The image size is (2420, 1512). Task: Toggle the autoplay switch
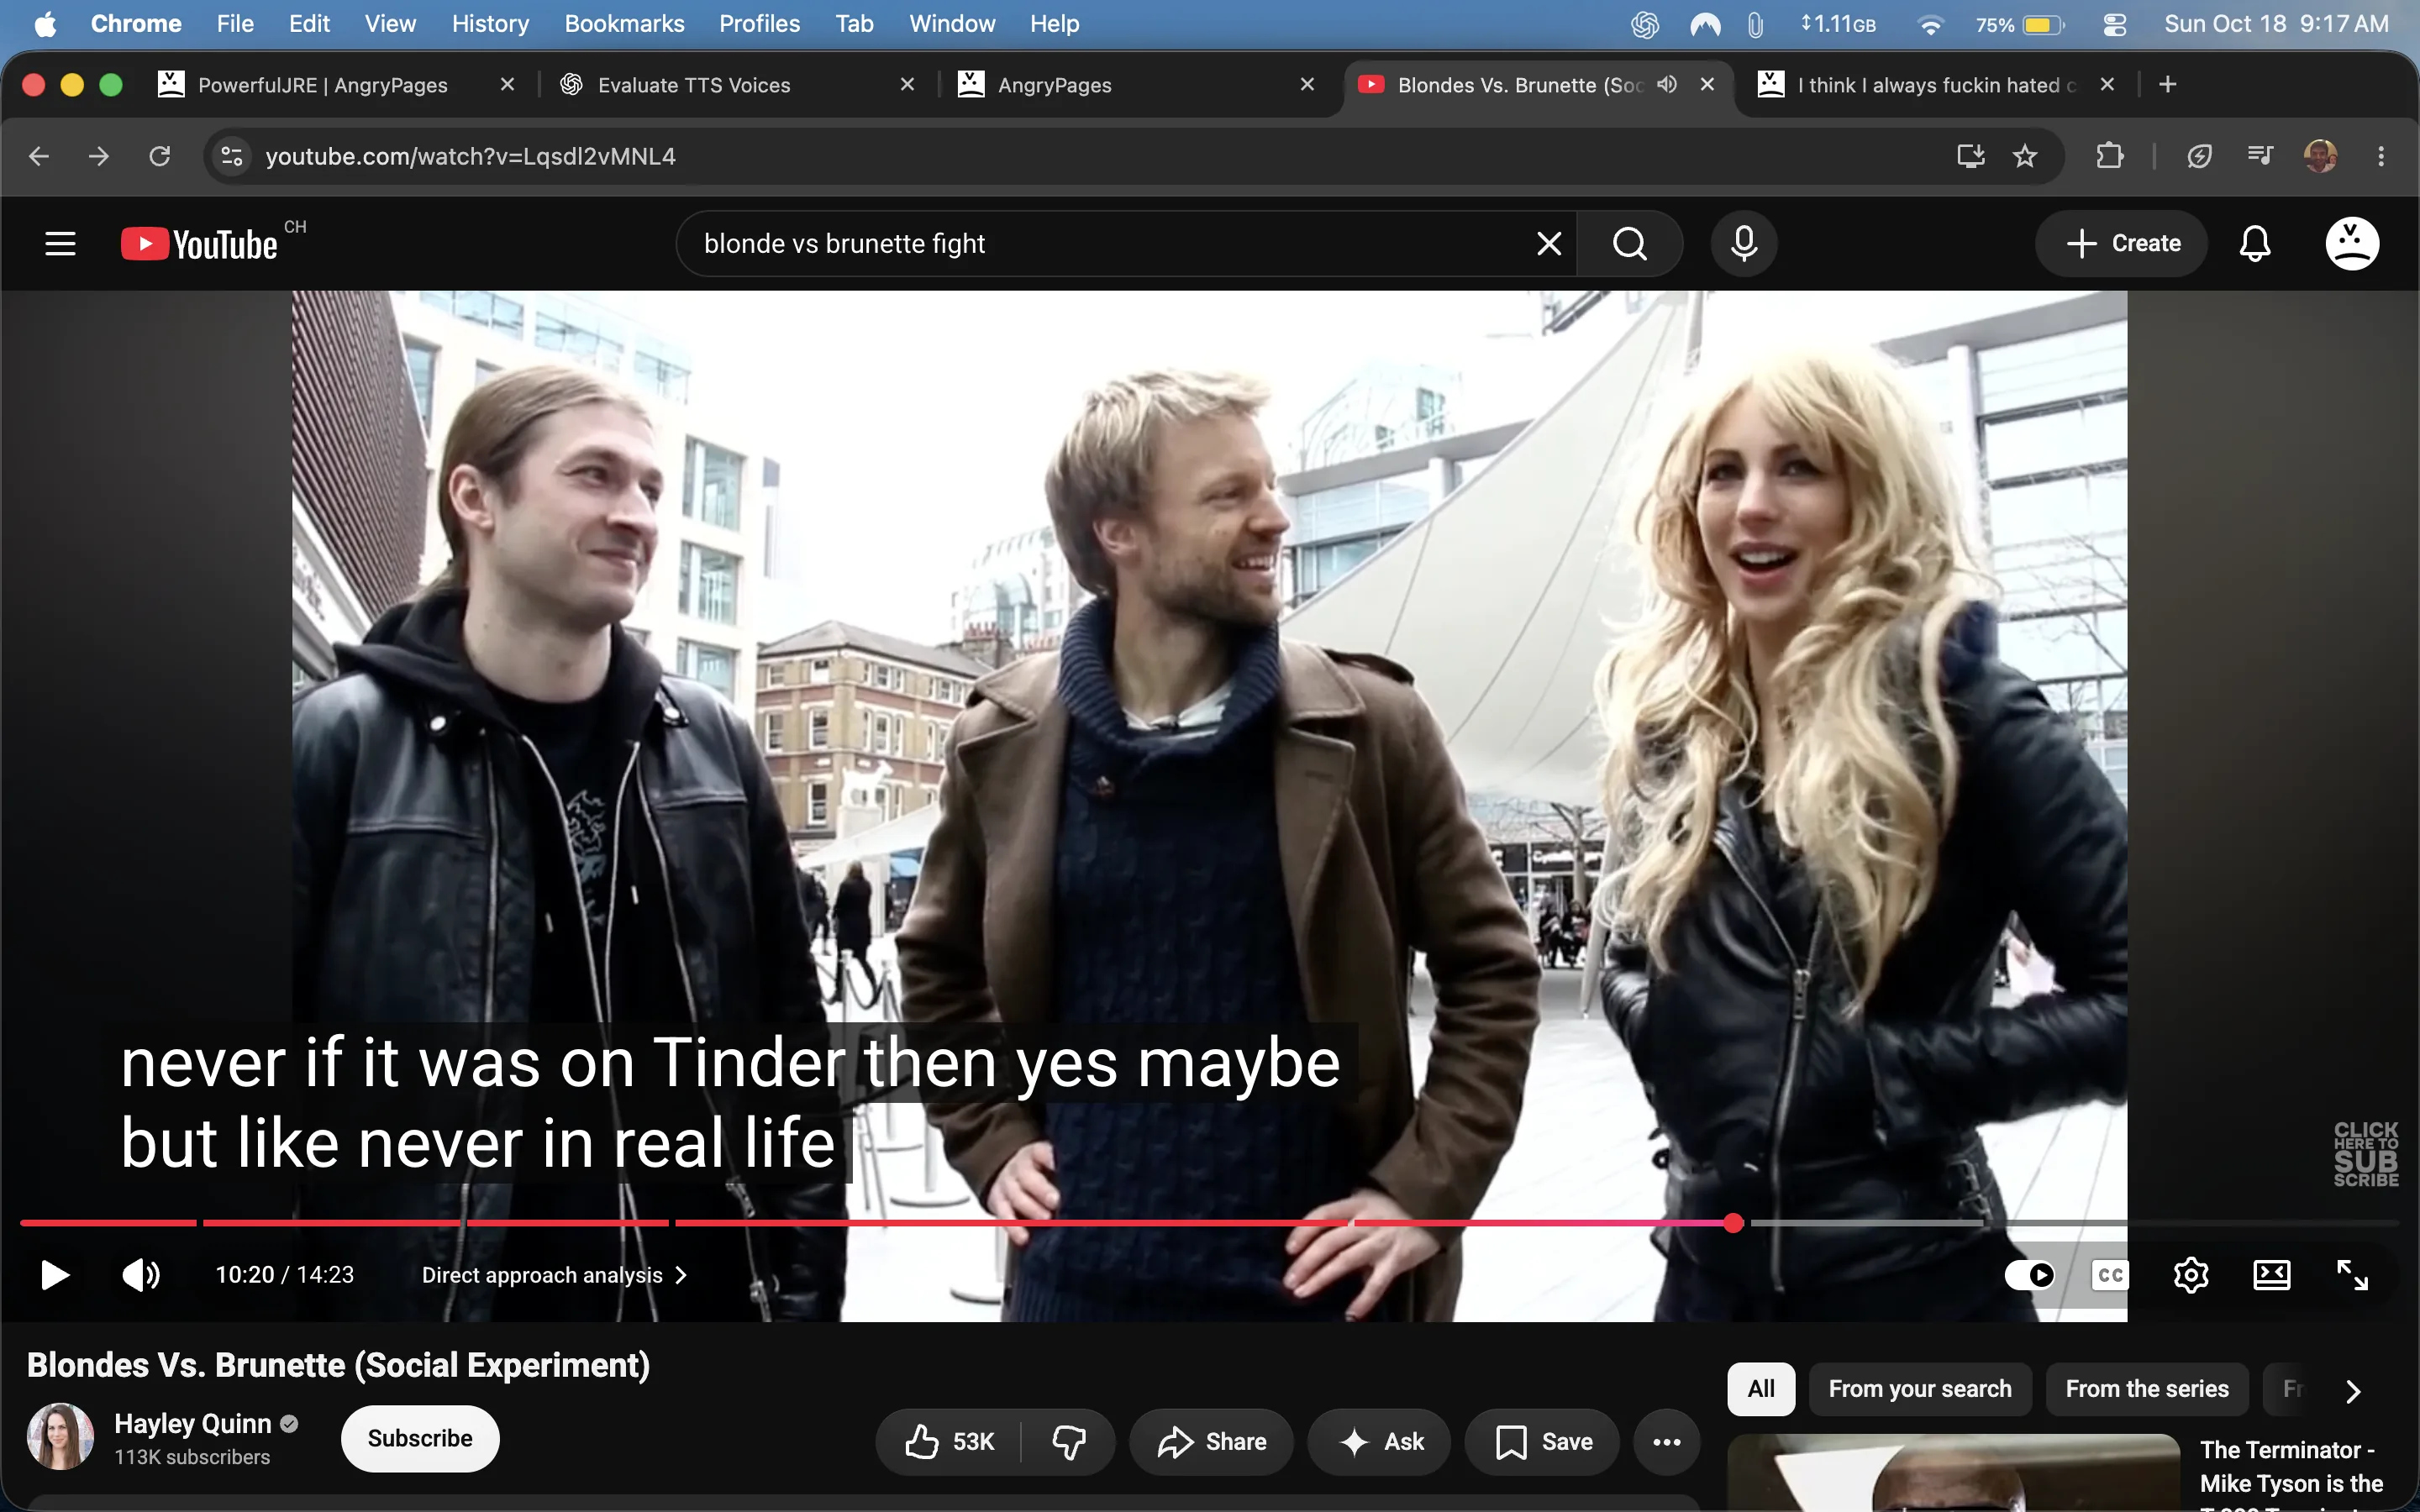2029,1275
